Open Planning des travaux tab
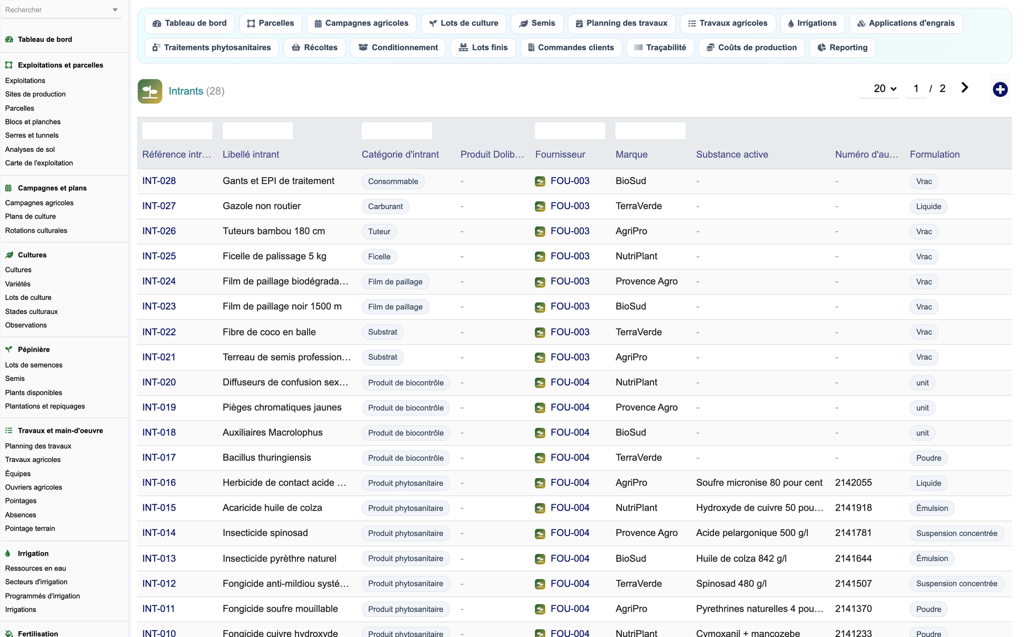Image resolution: width=1030 pixels, height=637 pixels. (x=622, y=23)
